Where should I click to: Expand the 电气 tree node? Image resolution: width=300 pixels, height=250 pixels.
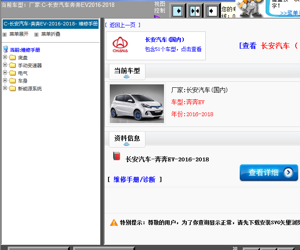tap(5, 72)
